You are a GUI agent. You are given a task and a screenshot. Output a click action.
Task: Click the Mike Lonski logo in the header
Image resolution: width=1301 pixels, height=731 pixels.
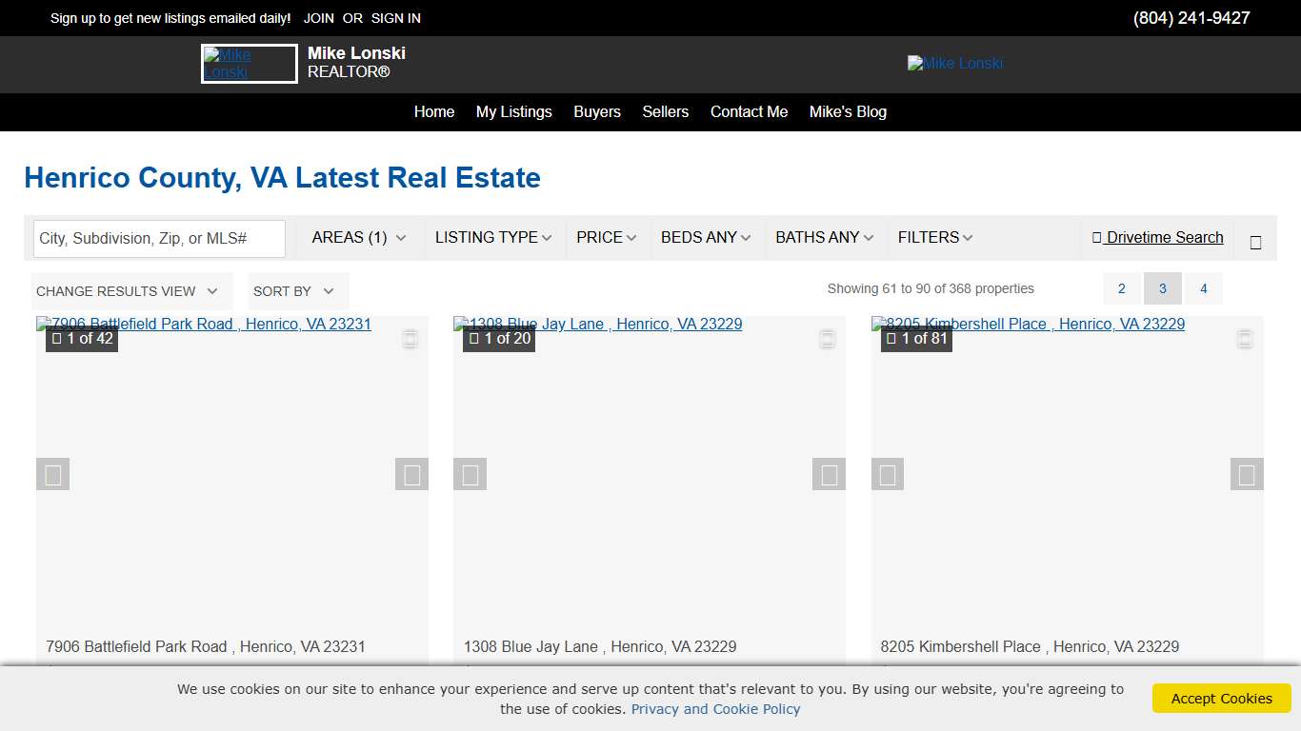(249, 64)
